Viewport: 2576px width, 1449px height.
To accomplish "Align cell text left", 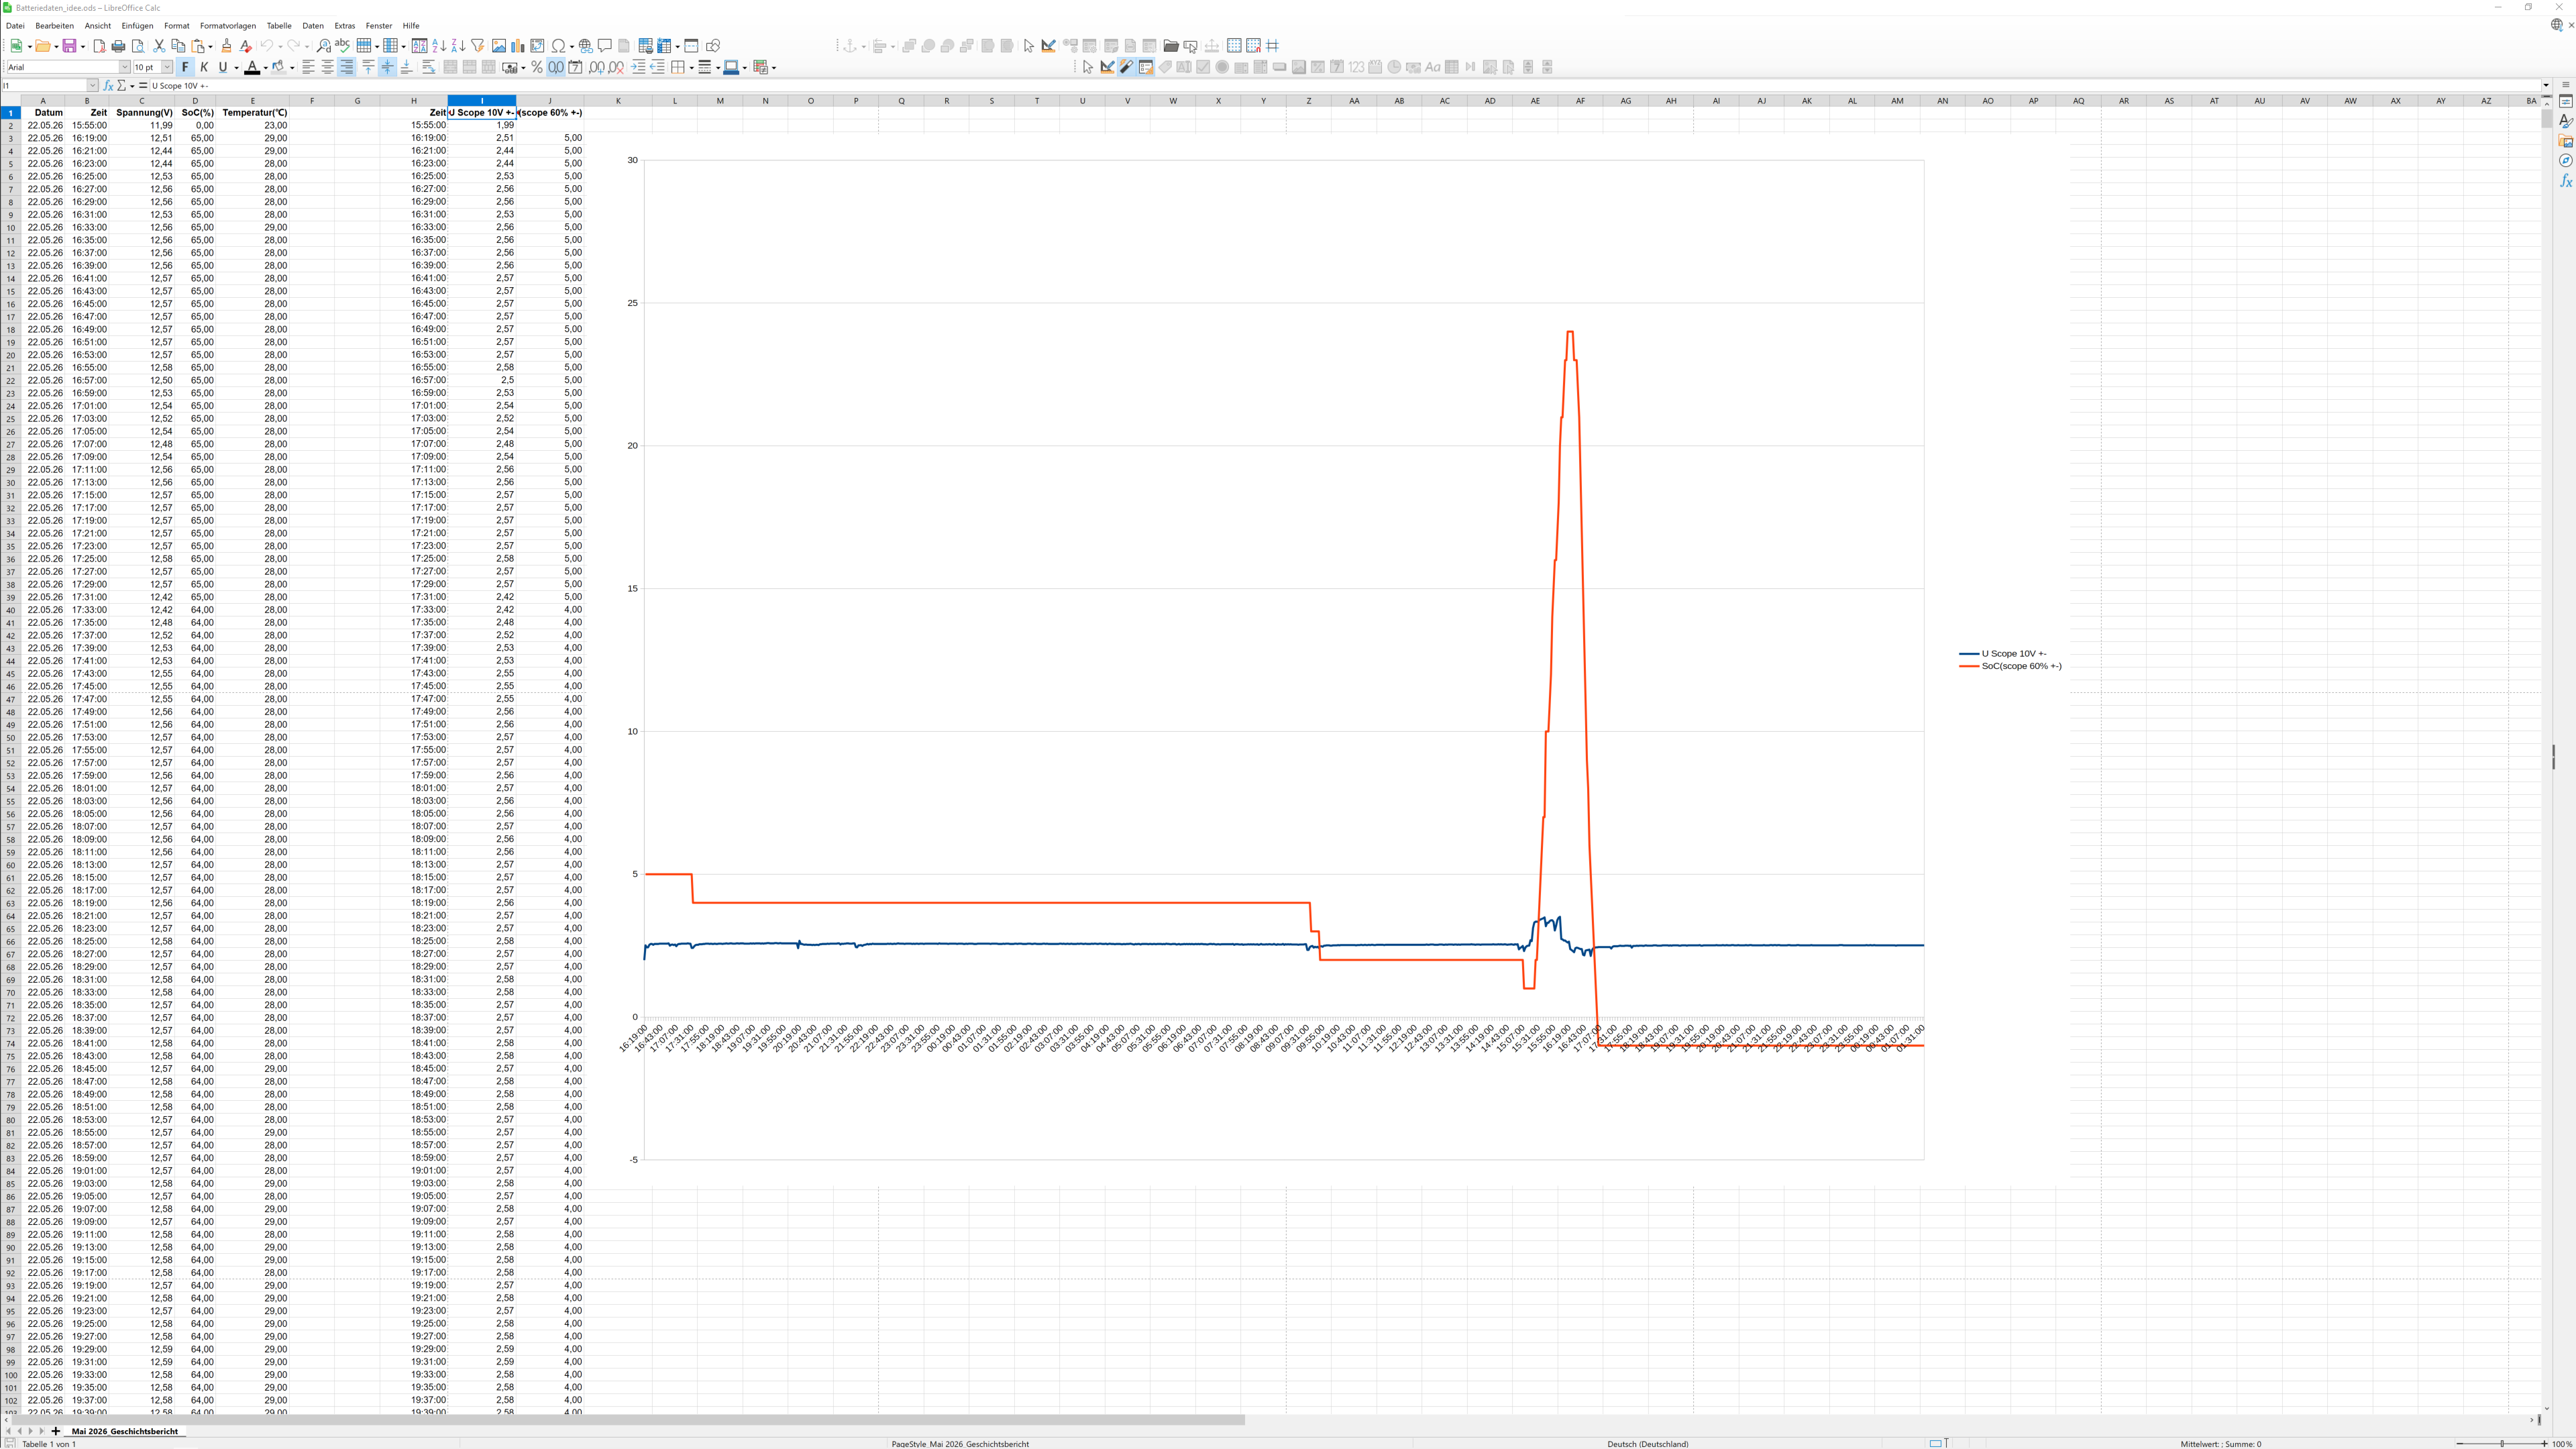I will click(x=308, y=67).
